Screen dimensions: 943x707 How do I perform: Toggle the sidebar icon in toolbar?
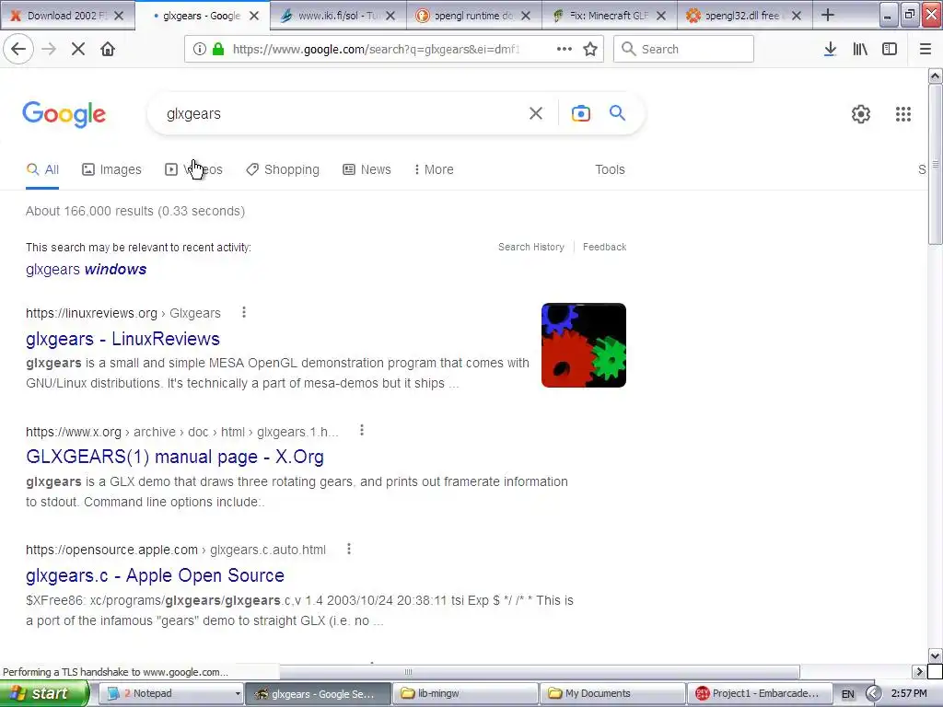(890, 50)
